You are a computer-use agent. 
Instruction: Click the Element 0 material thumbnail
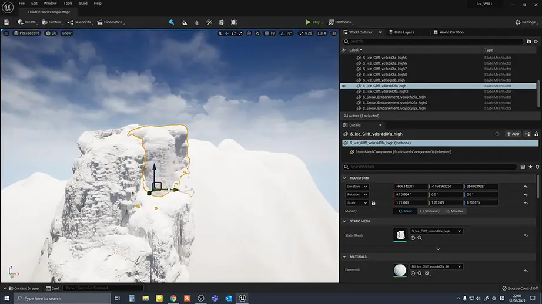[400, 270]
